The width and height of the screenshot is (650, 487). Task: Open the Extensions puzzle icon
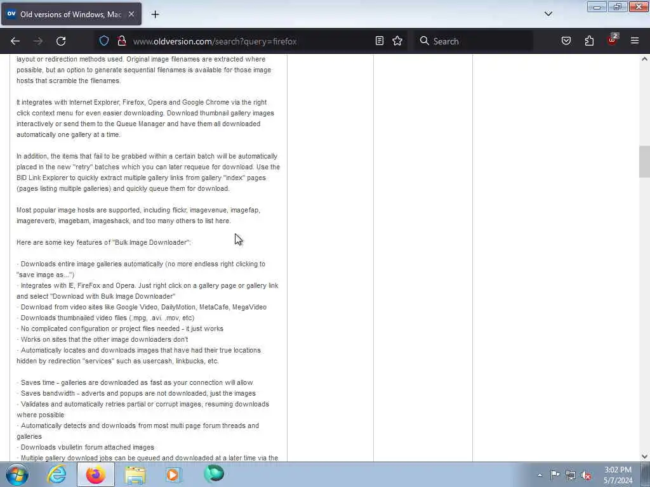tap(589, 41)
